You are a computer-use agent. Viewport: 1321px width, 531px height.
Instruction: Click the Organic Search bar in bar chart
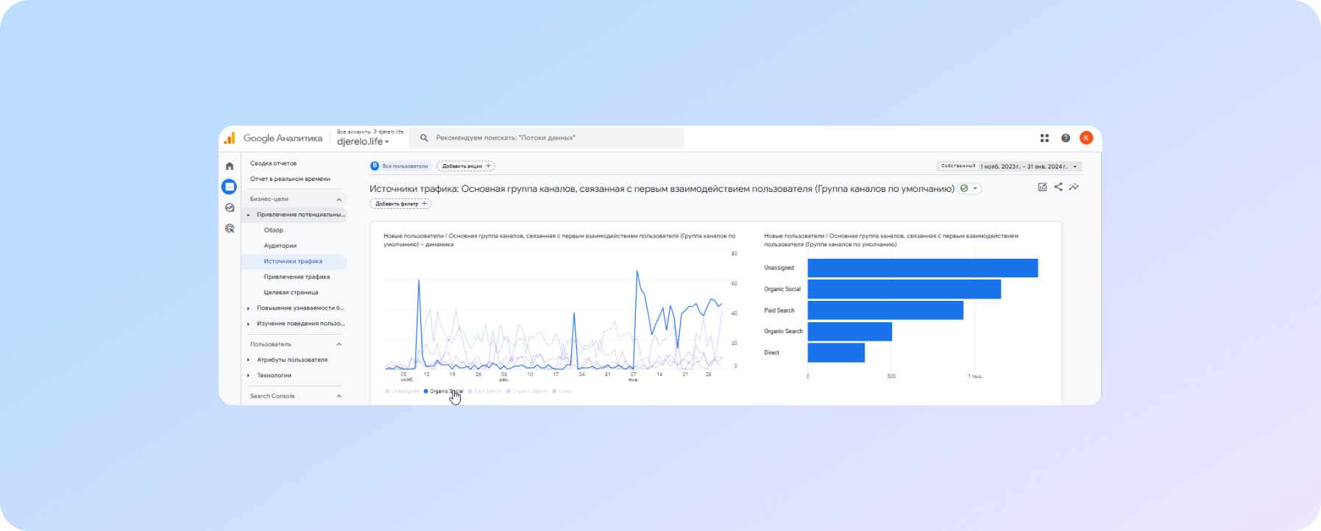[x=850, y=332]
